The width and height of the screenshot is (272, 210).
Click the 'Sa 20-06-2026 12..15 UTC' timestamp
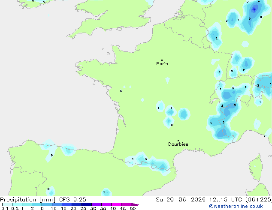199,200
